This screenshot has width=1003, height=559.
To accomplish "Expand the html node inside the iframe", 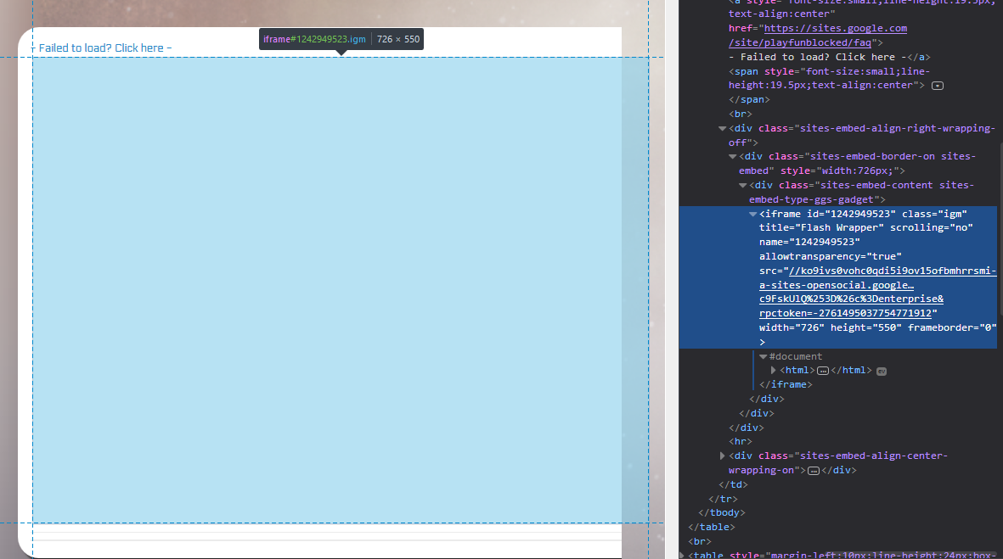I will click(774, 371).
